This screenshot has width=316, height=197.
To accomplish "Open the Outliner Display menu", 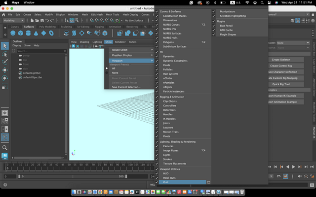I will (17, 45).
